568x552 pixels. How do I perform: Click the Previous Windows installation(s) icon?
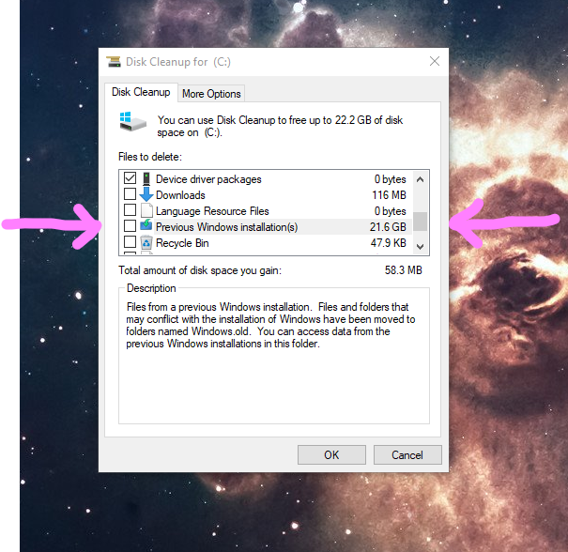pos(146,225)
